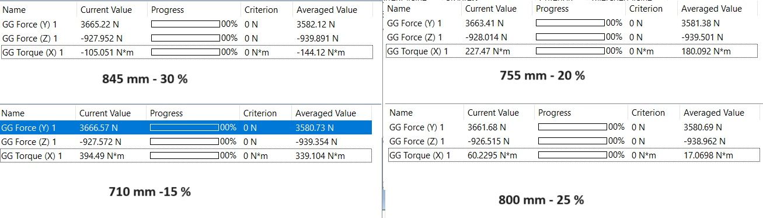Click the averaged value -144.12 N*m
Viewport: 763px width, 218px height.
320,52
